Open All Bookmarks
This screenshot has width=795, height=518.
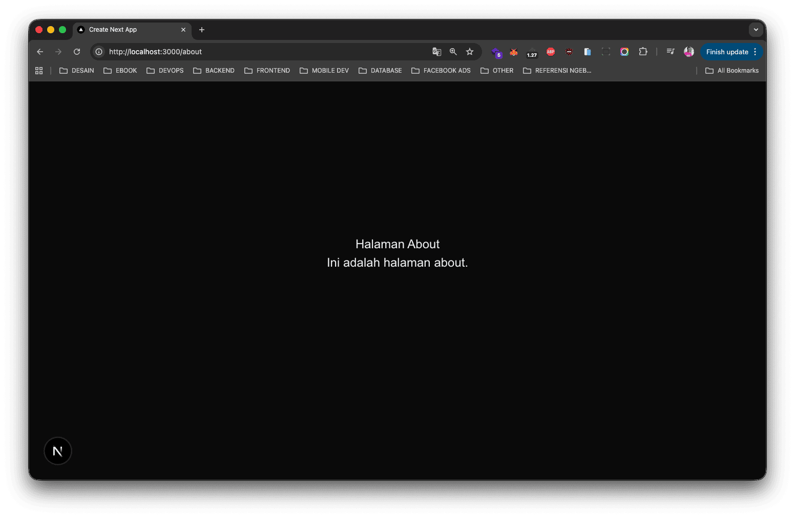pos(732,70)
